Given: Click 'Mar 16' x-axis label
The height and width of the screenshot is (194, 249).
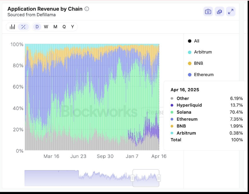Looking at the screenshot, I should tap(51, 156).
